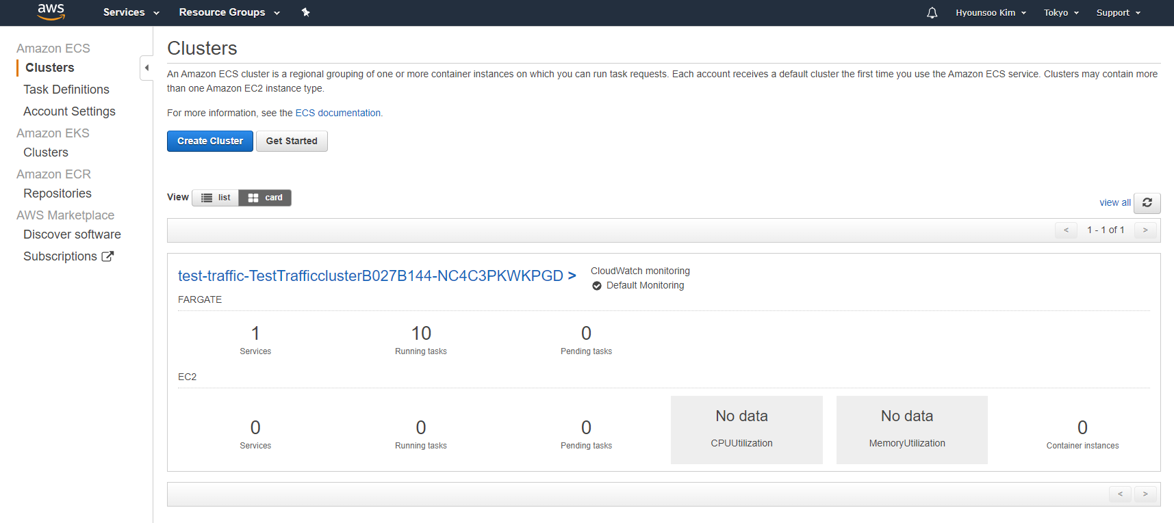Viewport: 1174px width, 523px height.
Task: Select Clusters under Amazon ECS
Action: coord(50,68)
